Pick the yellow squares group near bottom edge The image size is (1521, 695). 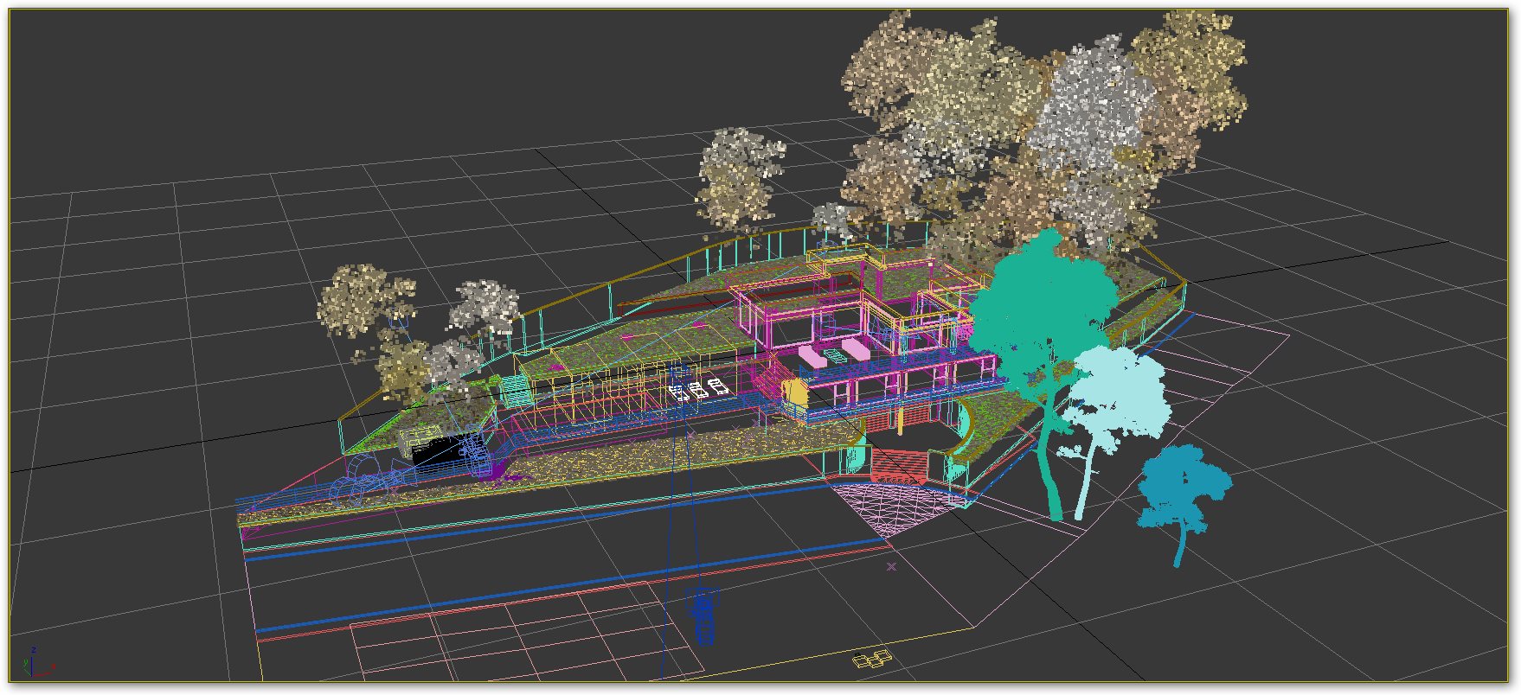tap(872, 659)
